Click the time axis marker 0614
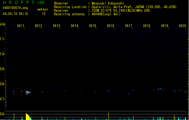 point(75,25)
